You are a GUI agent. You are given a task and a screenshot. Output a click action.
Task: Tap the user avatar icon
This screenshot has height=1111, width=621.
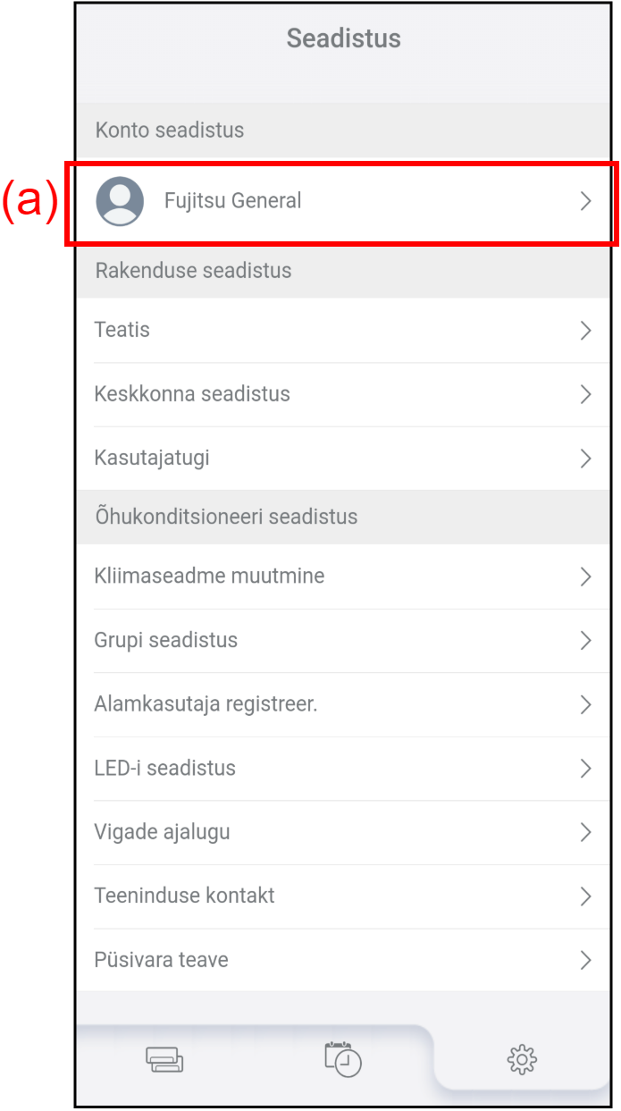click(x=120, y=201)
